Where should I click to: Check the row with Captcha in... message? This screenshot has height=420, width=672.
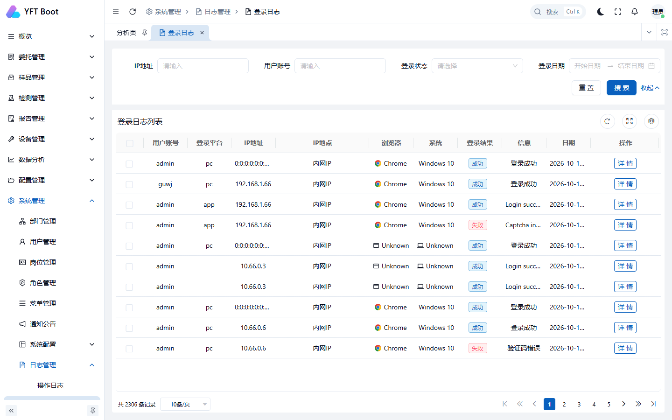pos(129,225)
